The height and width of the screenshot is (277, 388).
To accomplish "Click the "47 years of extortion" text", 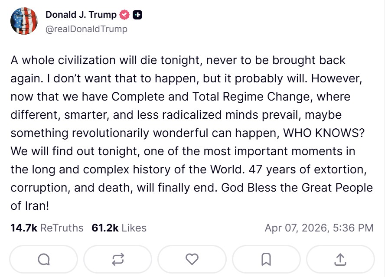I will pos(308,169).
